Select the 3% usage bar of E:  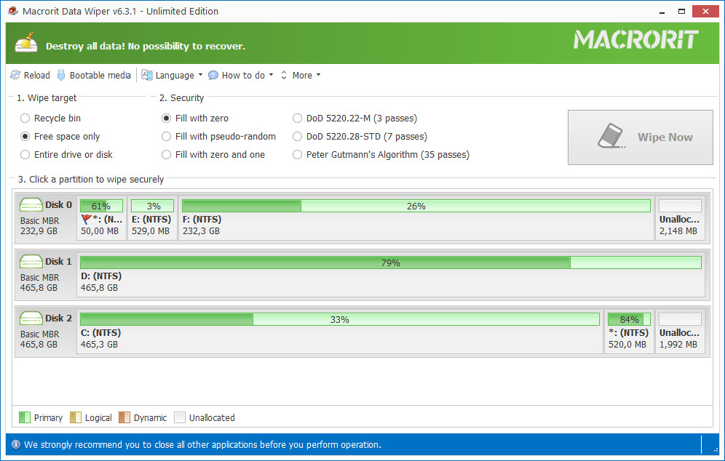[x=153, y=206]
